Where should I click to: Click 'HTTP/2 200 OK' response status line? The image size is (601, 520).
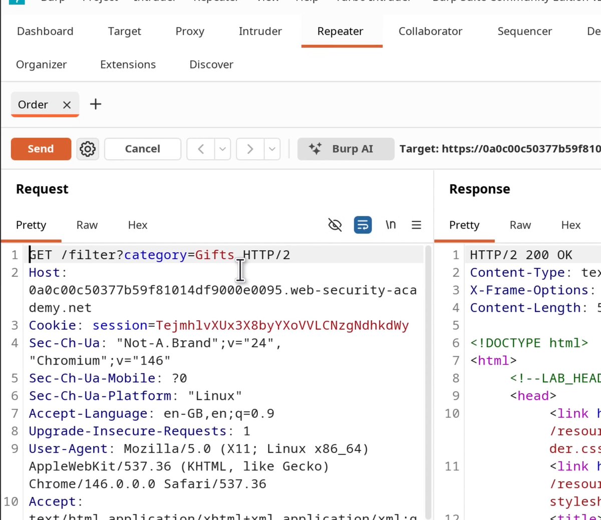click(x=521, y=255)
